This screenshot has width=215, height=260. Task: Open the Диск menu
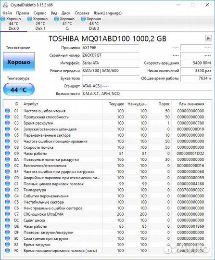66,13
